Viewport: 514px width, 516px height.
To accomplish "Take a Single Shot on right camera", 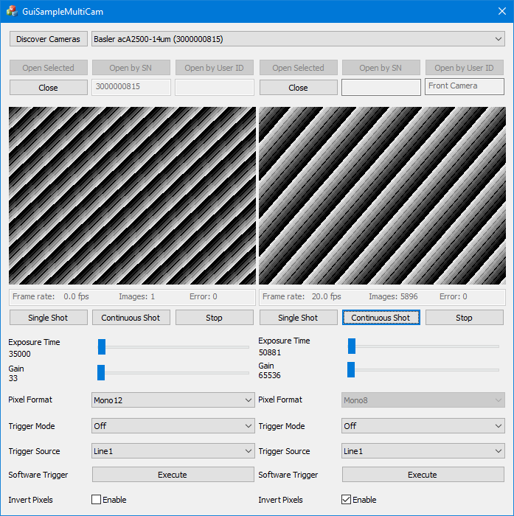I will pyautogui.click(x=299, y=318).
